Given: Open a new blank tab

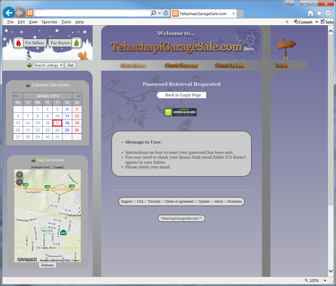Looking at the screenshot, I should pos(241,13).
